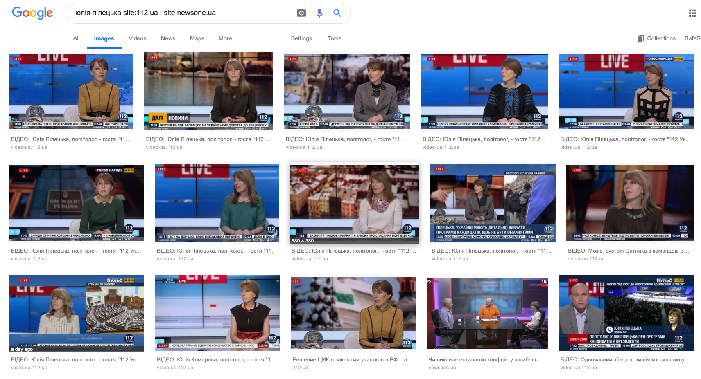Expand the Tools filter options
Screen dimensions: 701x379
[x=335, y=38]
